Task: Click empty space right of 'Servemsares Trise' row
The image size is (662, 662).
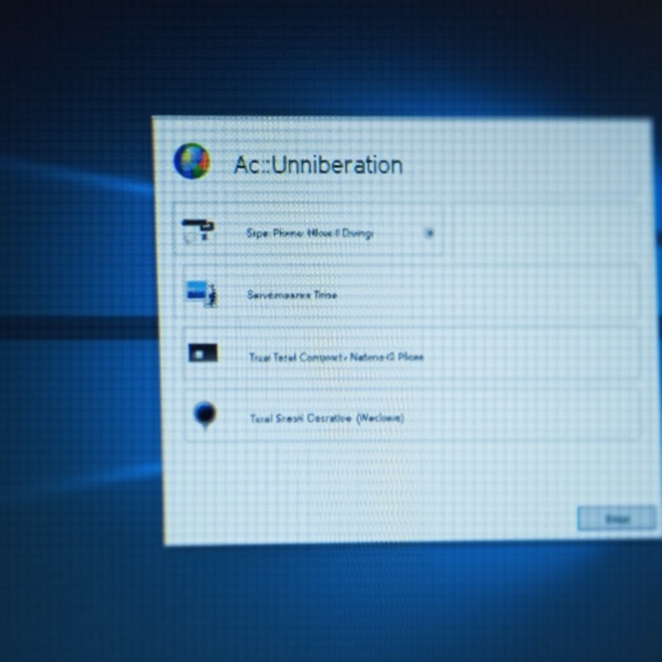Action: [504, 295]
